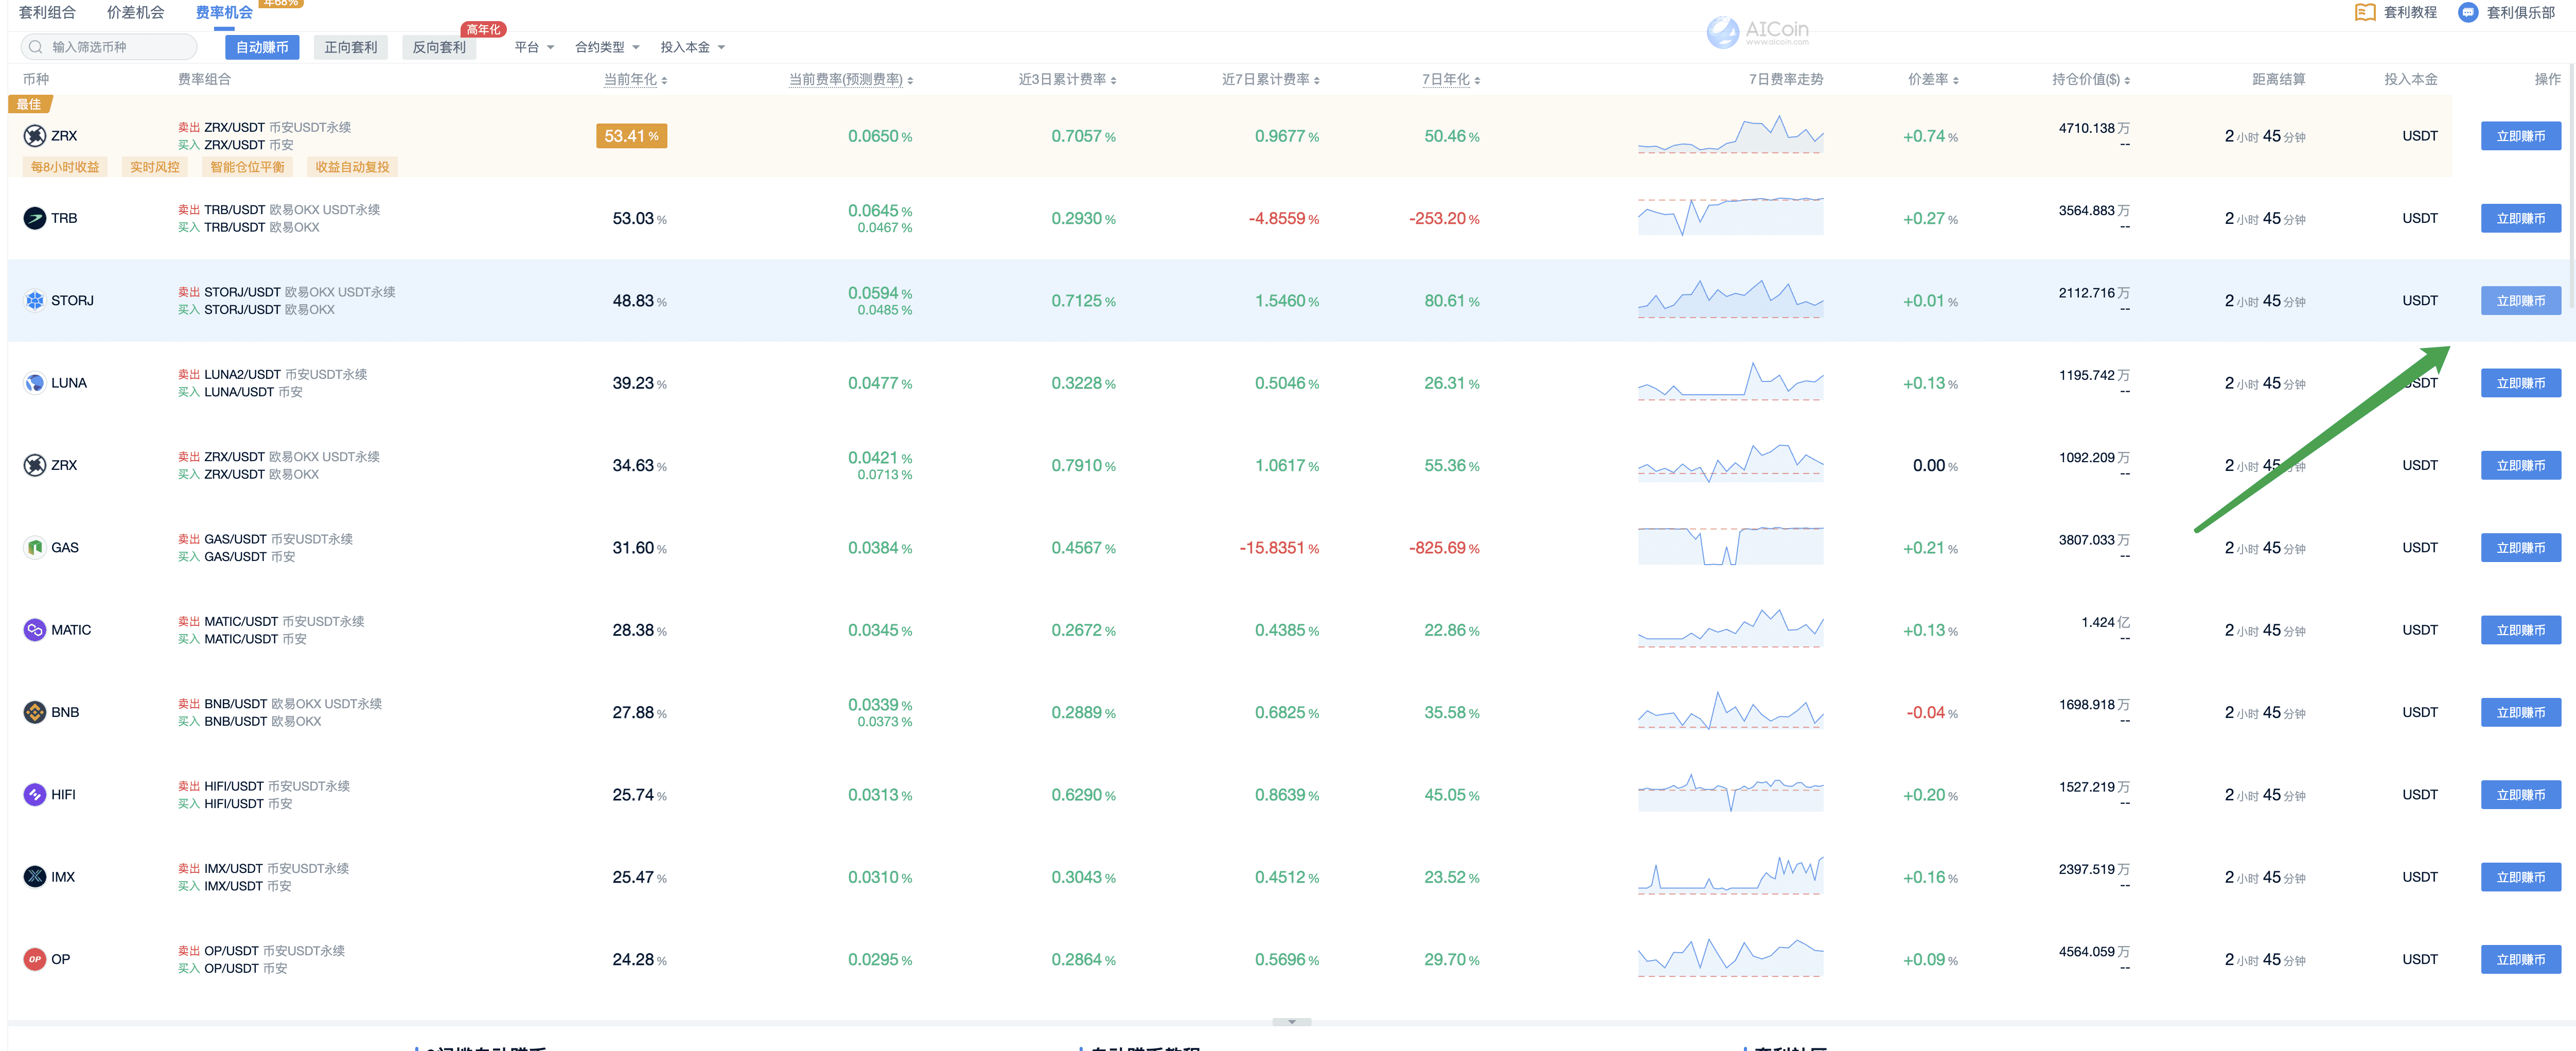Image resolution: width=2576 pixels, height=1051 pixels.
Task: Click the 高年化 badge on 反向套利
Action: point(483,29)
